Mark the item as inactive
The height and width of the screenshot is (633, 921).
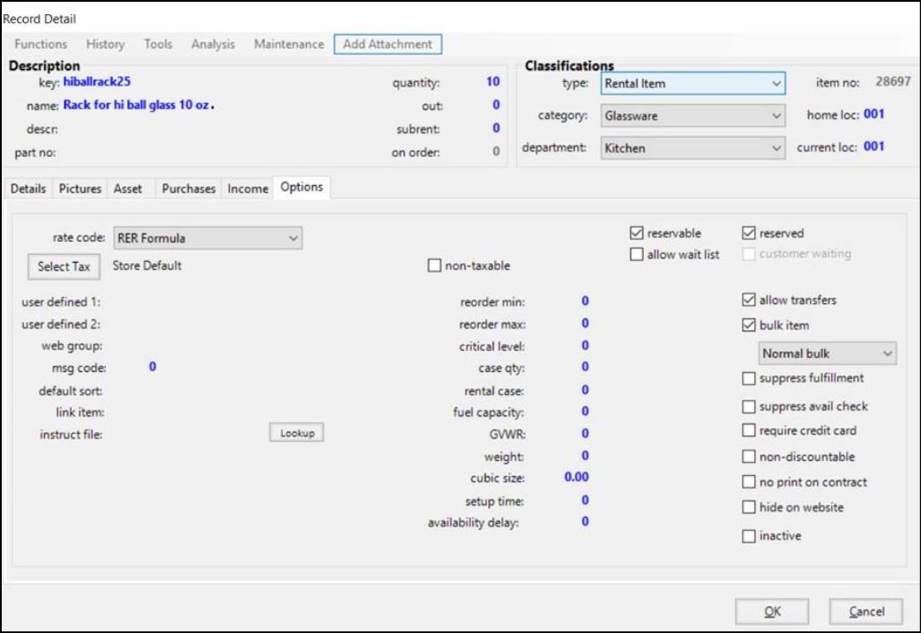pos(750,536)
